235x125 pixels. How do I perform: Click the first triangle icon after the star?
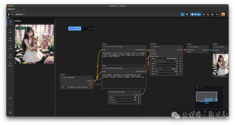pos(208,14)
